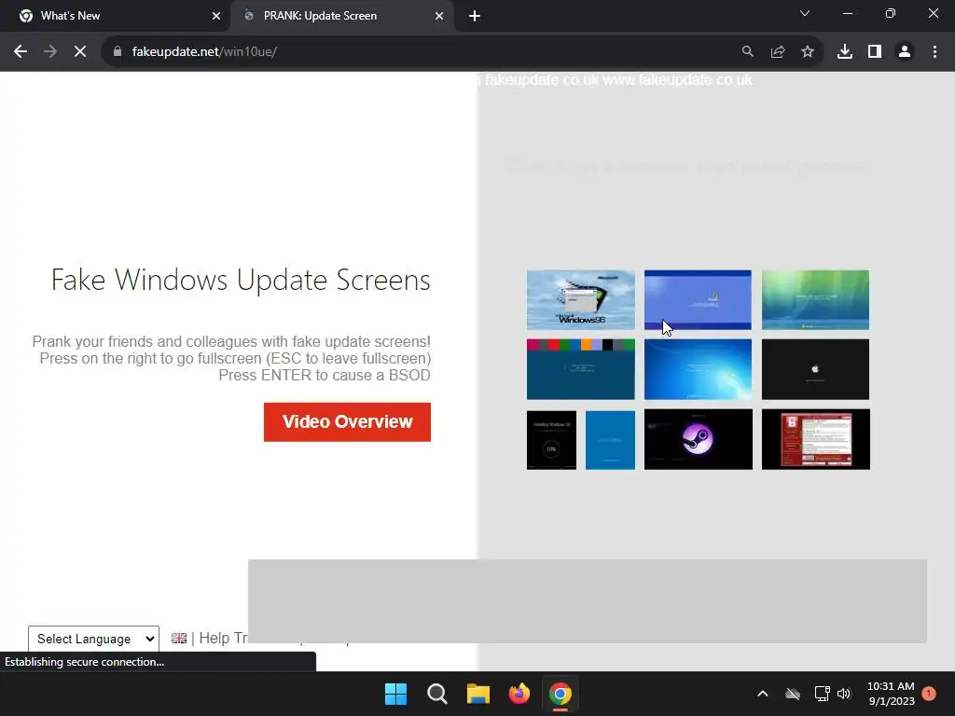The image size is (955, 716).
Task: Open the clock showing 10:31 AM
Action: pos(891,694)
